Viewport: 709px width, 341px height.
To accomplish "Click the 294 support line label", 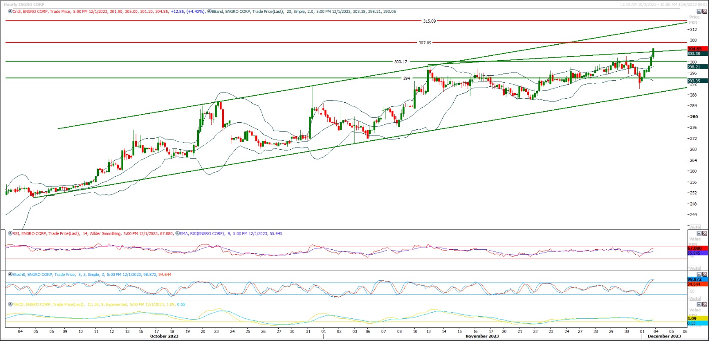I will [406, 78].
